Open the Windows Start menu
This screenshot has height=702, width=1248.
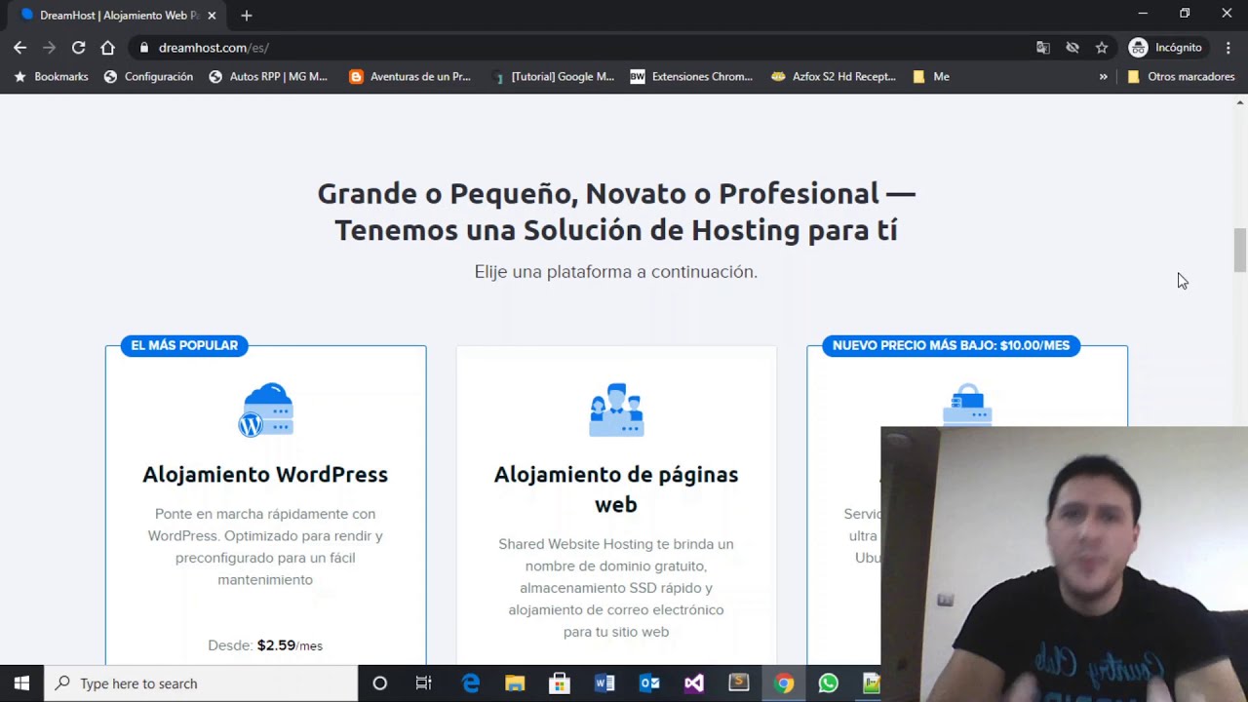[x=21, y=683]
